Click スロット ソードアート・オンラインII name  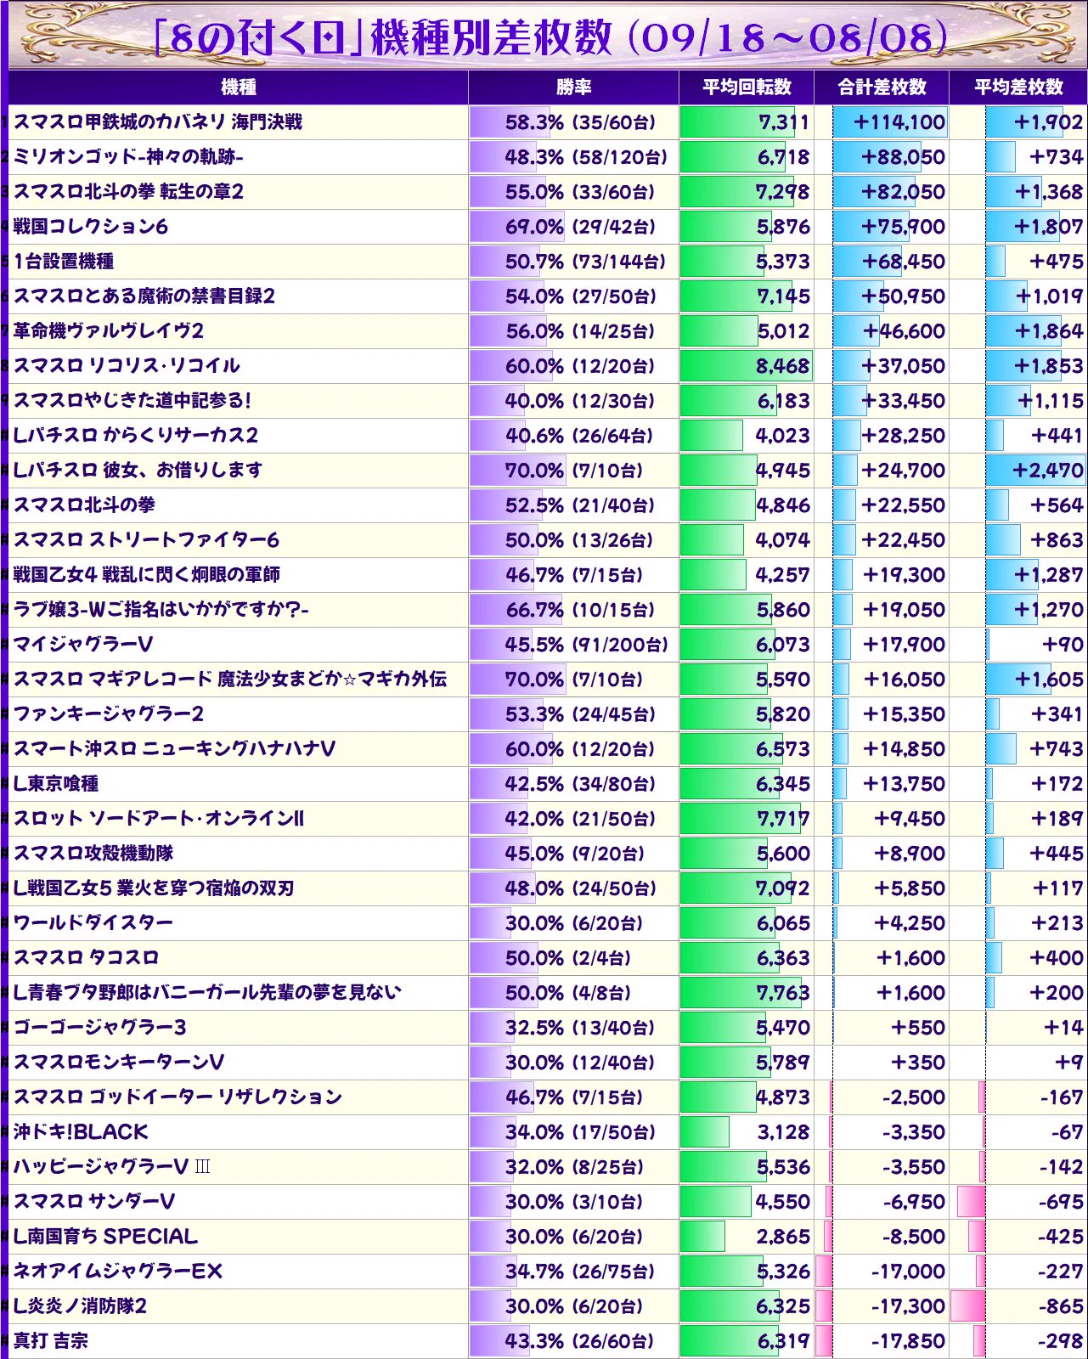click(159, 819)
